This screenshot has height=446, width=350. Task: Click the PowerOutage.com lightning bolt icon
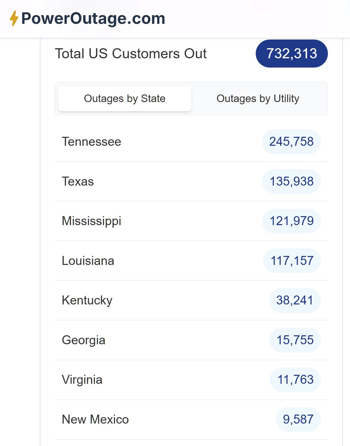(14, 19)
